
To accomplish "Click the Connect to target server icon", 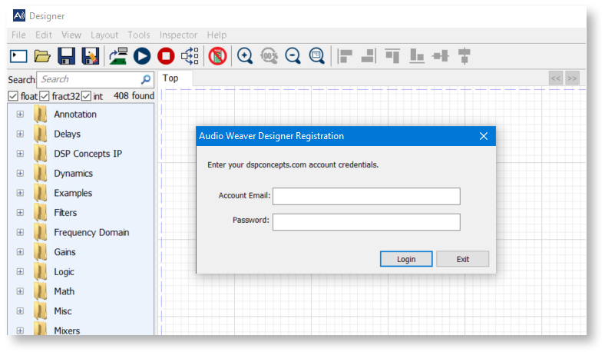I will [118, 55].
